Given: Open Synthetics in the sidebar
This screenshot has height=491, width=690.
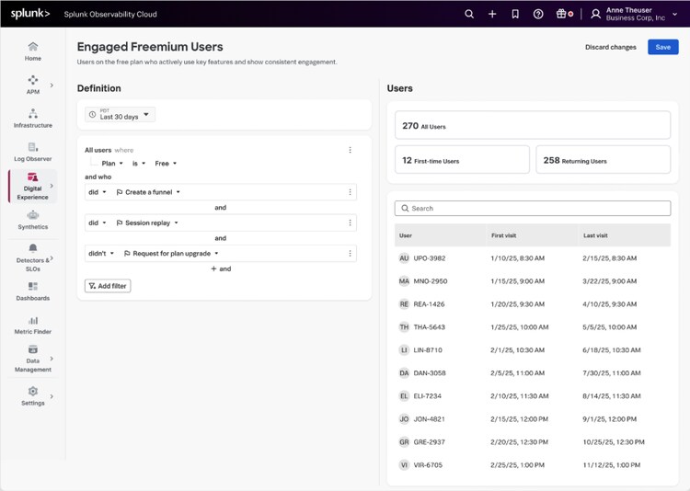Looking at the screenshot, I should pos(33,220).
